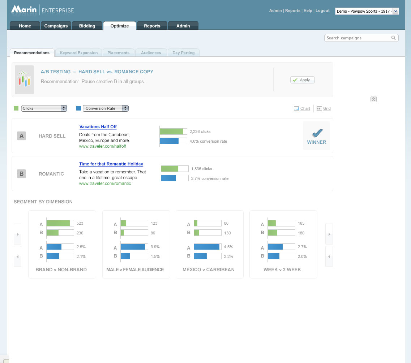This screenshot has height=363, width=411.
Task: Open the Conversion Rate metric dropdown
Action: pyautogui.click(x=105, y=108)
